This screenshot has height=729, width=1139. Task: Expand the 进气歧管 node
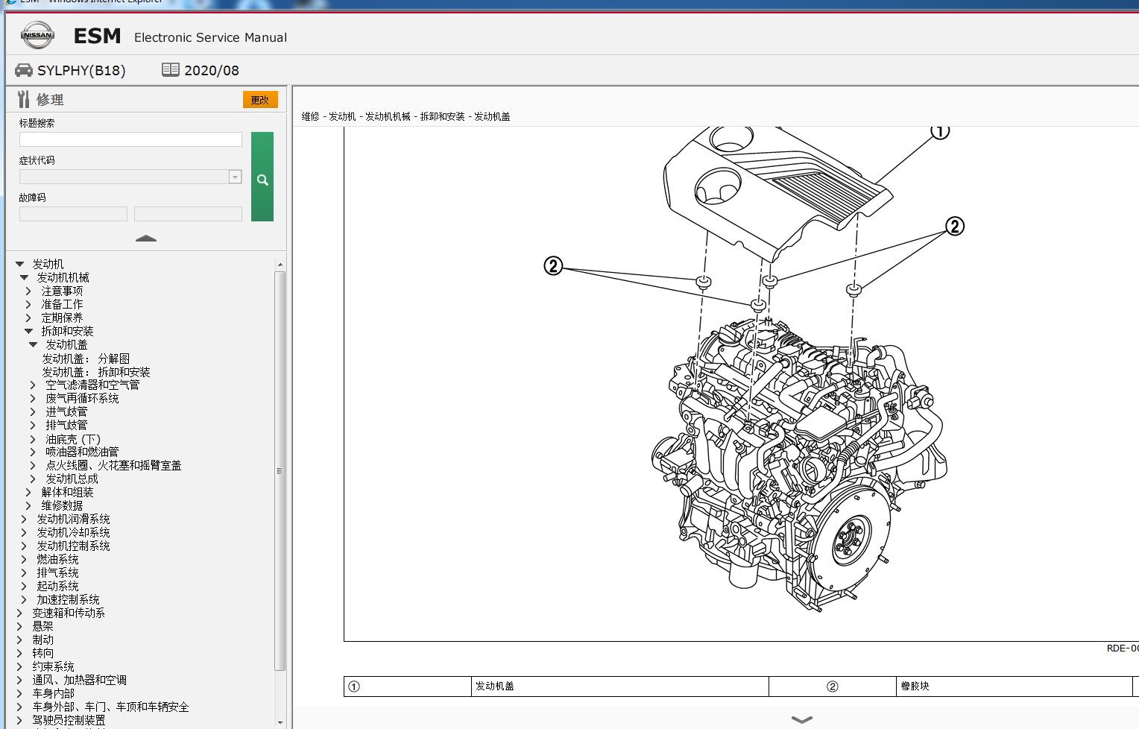pyautogui.click(x=33, y=411)
